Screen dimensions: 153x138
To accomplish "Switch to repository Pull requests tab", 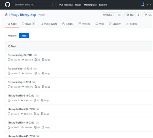I will [49, 24].
